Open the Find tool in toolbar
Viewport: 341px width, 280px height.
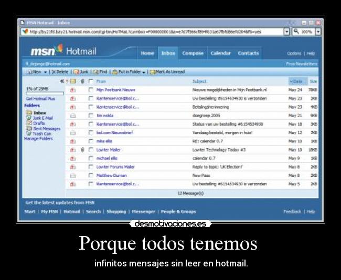tap(100, 72)
